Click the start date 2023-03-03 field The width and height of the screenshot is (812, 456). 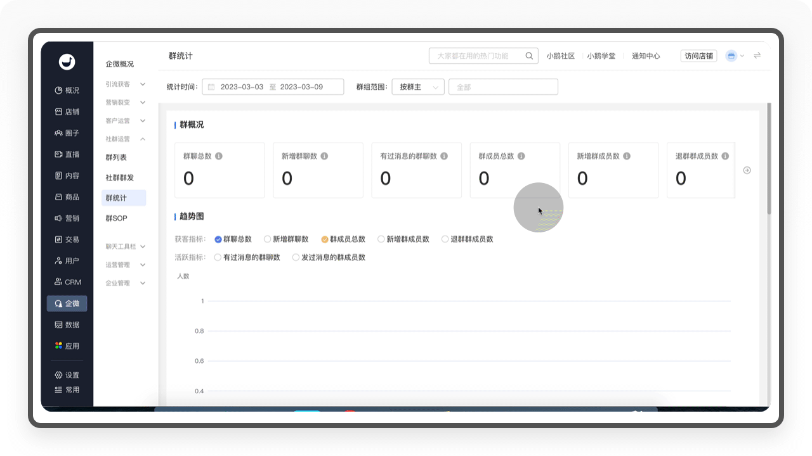pos(242,87)
